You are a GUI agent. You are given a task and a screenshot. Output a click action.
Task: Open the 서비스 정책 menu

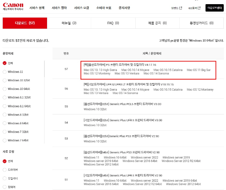[x=37, y=8]
